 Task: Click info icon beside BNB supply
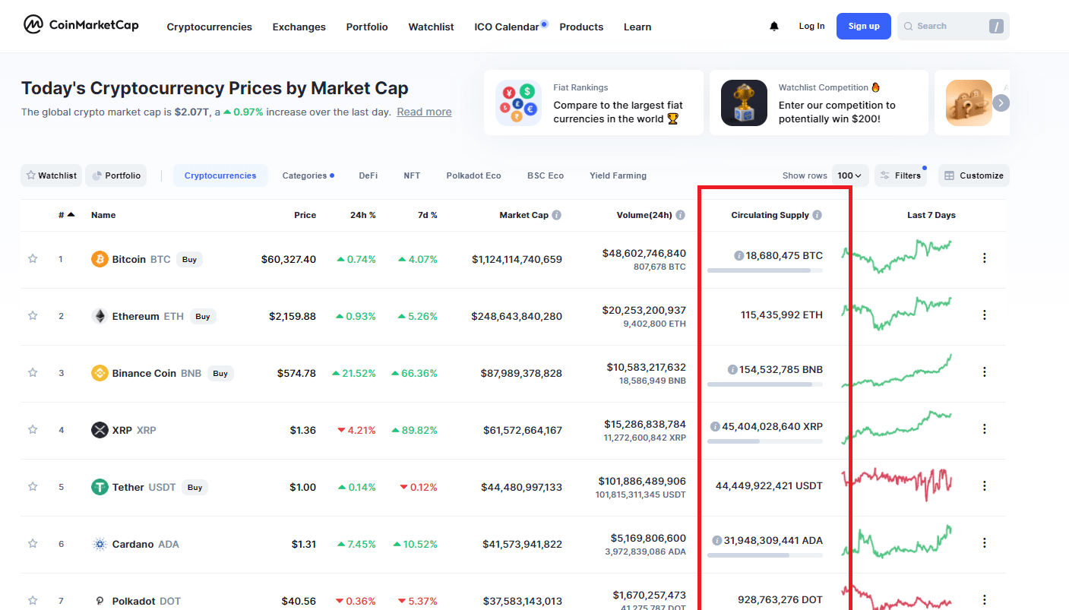point(732,370)
